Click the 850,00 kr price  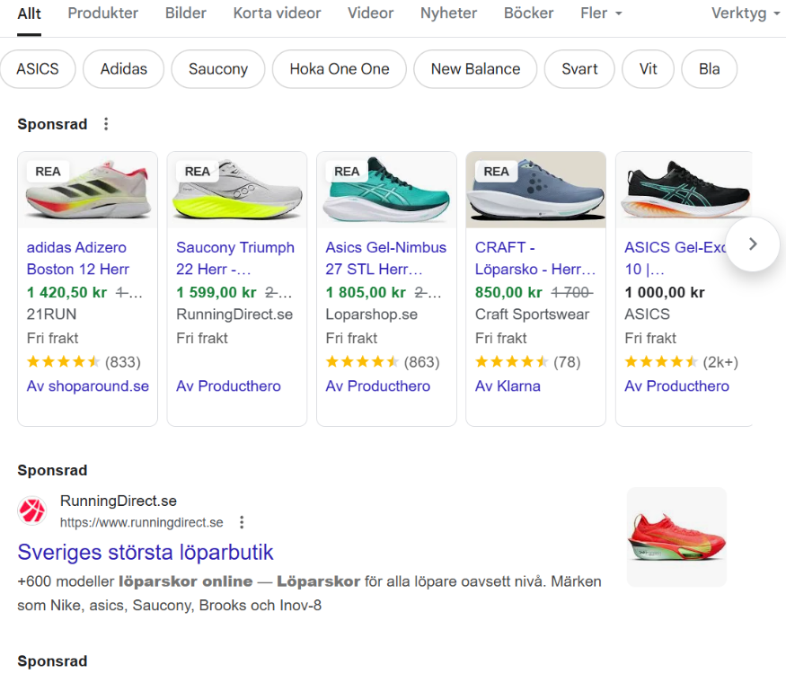(508, 292)
